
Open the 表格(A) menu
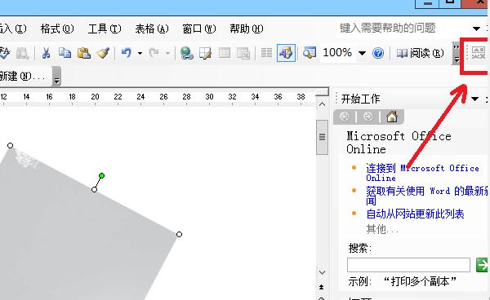click(152, 29)
